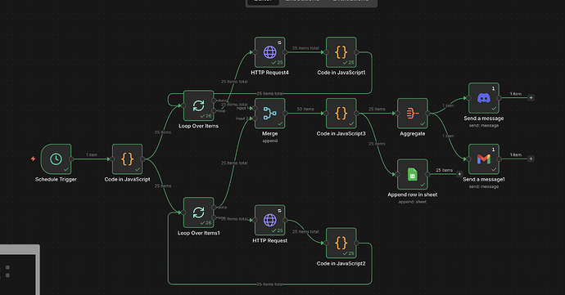Open the Aggregate node
Viewport: 565px width, 295px height.
[413, 114]
